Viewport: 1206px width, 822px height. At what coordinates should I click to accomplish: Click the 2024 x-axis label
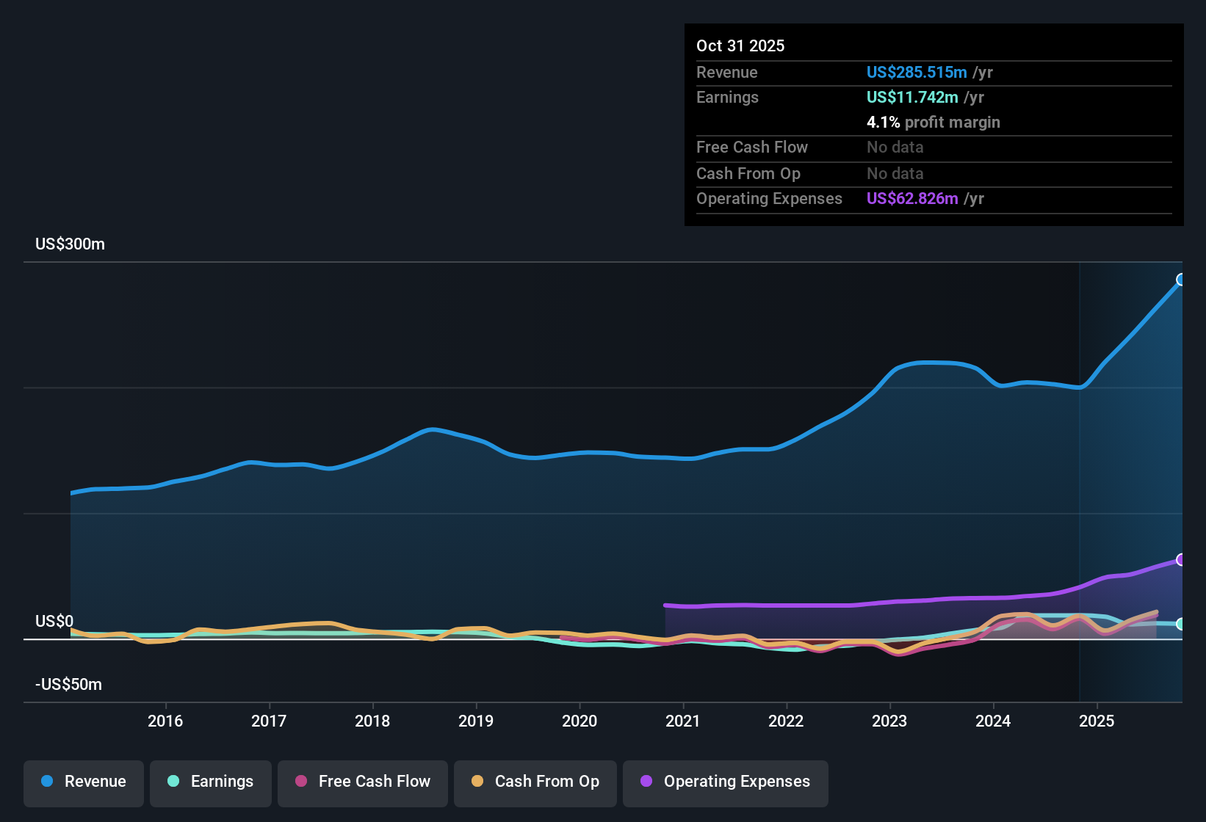(993, 721)
